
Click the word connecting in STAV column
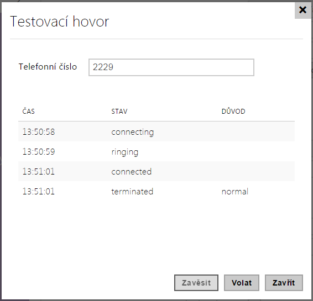pos(133,133)
